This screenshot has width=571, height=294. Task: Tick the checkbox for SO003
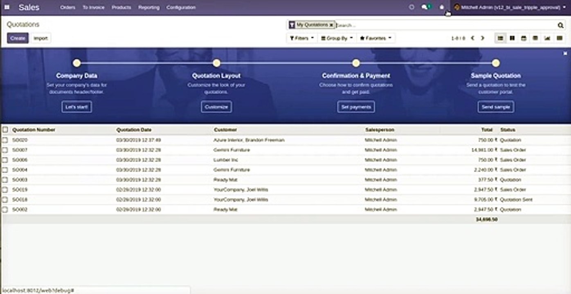click(x=5, y=180)
